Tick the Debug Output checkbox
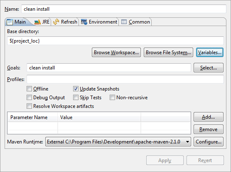Viewport: 231px width, 172px height. coord(29,97)
